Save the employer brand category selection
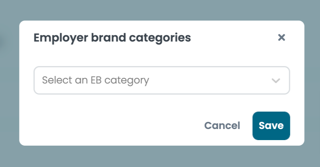The width and height of the screenshot is (320, 167). [x=271, y=126]
